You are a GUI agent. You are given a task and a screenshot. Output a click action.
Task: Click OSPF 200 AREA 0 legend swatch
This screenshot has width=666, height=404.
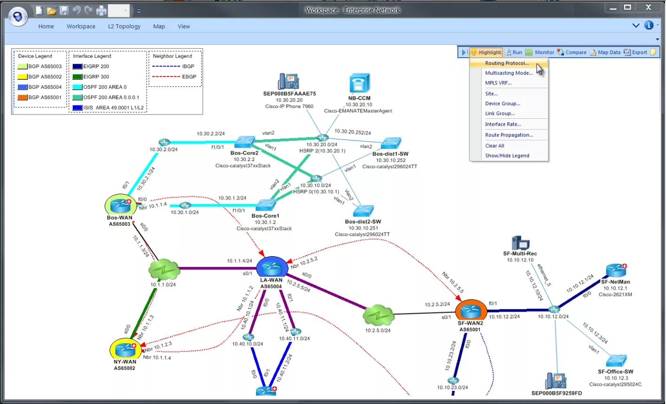[x=78, y=87]
